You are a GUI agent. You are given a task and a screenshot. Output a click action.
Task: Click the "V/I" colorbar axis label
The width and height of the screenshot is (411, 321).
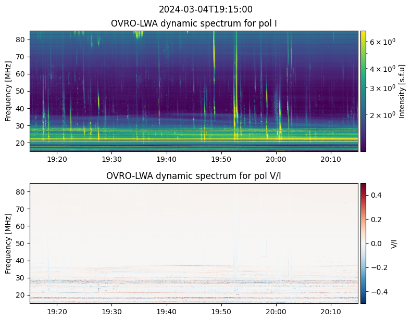tap(394, 243)
